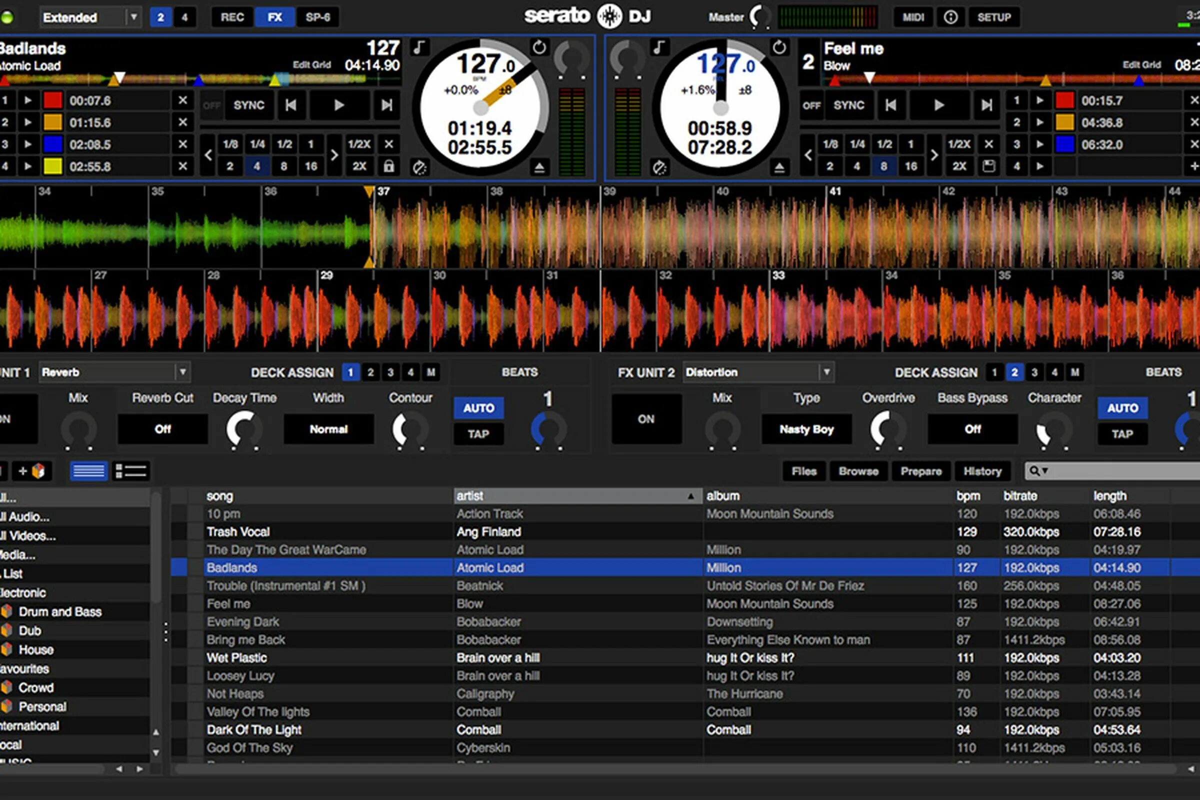Screen dimensions: 1200x800
Task: Trigger deck 2 cue 3 play arrow
Action: pos(1039,144)
